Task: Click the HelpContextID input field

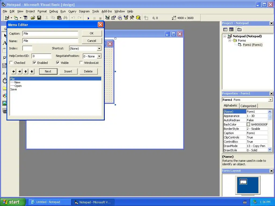Action: pos(42,56)
